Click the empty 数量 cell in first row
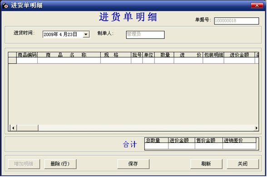The image size is (267, 177). pyautogui.click(x=164, y=60)
